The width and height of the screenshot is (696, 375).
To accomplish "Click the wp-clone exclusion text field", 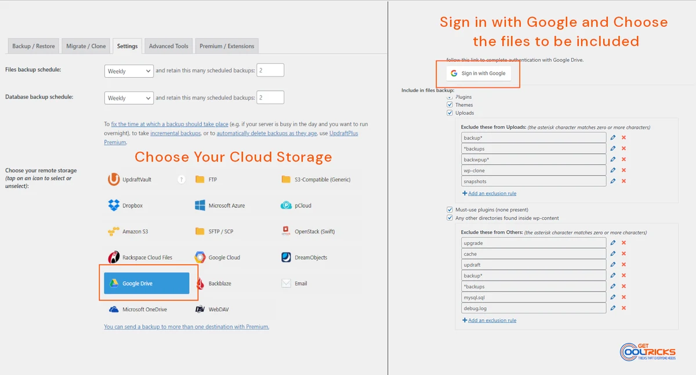I will point(534,170).
